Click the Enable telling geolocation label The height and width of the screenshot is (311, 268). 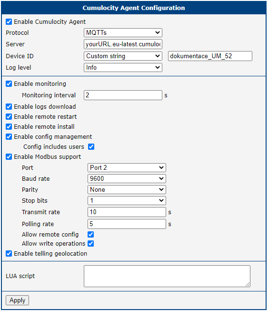pyautogui.click(x=50, y=253)
